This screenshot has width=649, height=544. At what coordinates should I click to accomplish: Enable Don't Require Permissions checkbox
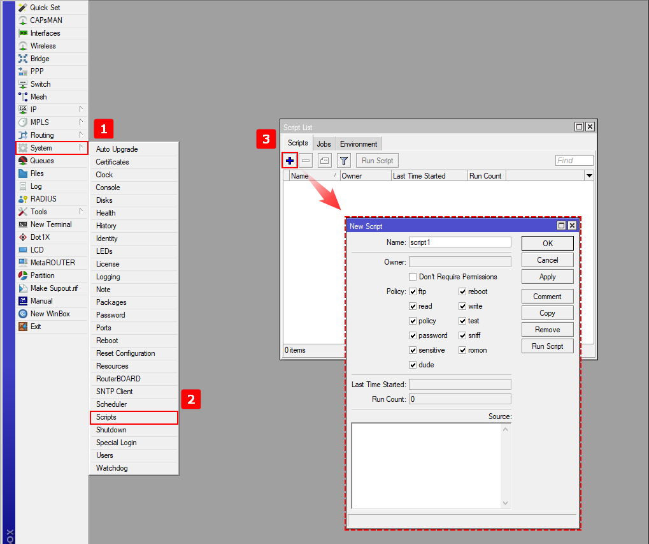(413, 277)
